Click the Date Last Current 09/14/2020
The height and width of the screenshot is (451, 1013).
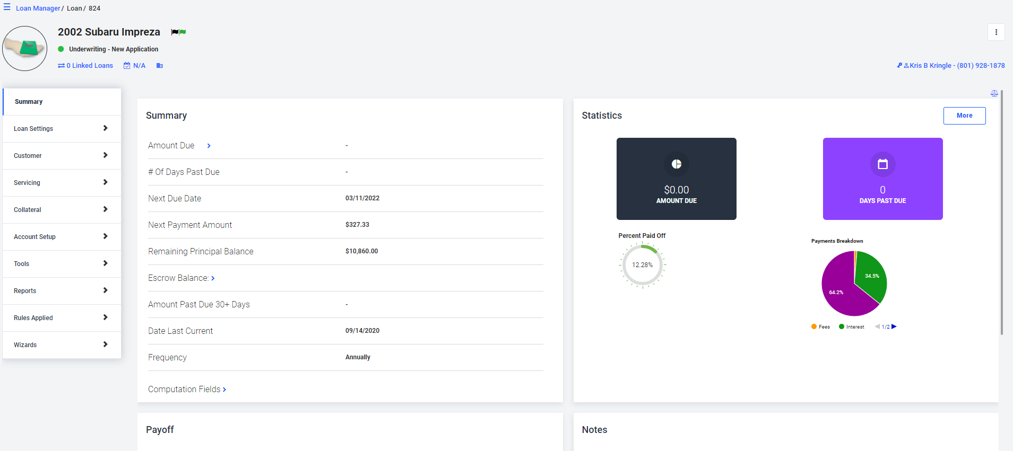362,331
